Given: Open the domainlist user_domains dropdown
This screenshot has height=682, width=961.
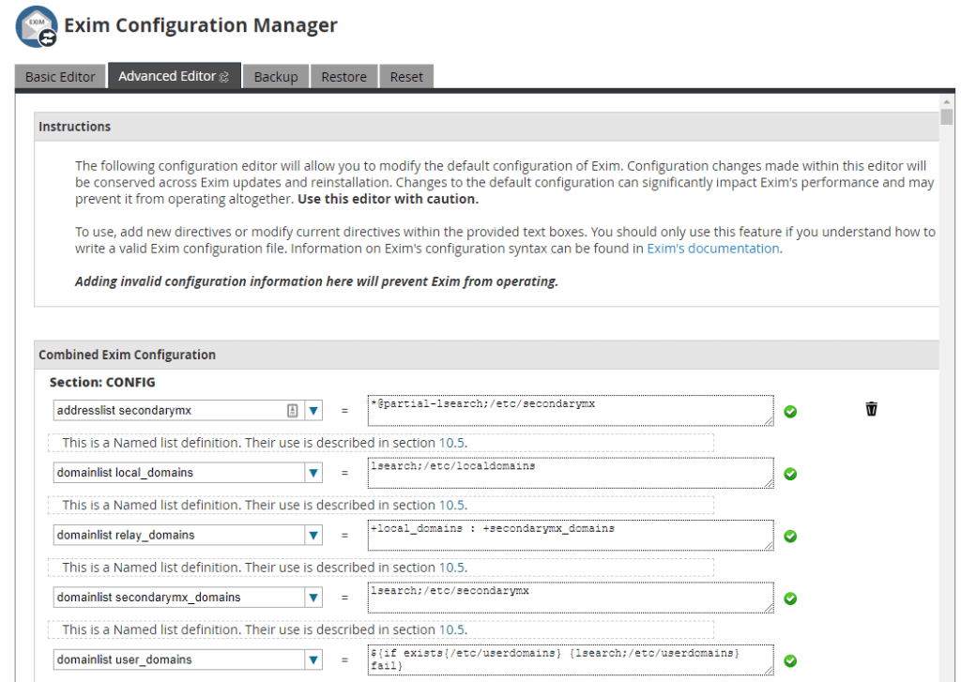Looking at the screenshot, I should pos(313,659).
